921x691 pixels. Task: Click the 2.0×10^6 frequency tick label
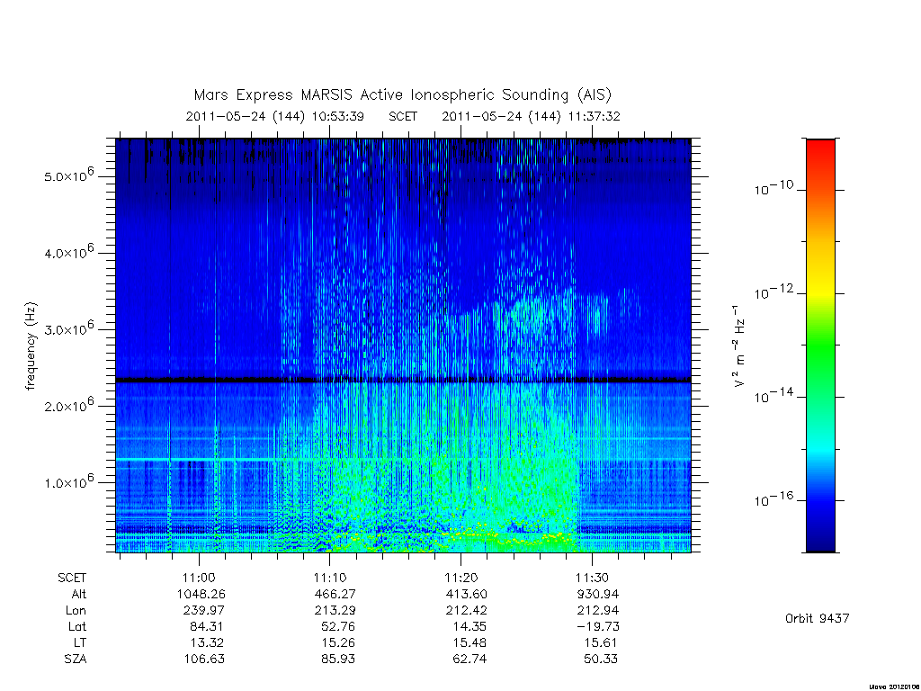point(68,405)
